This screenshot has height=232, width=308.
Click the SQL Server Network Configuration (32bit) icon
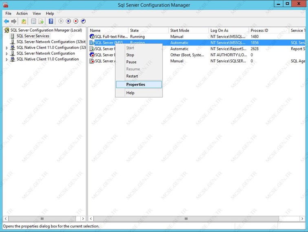click(x=13, y=42)
